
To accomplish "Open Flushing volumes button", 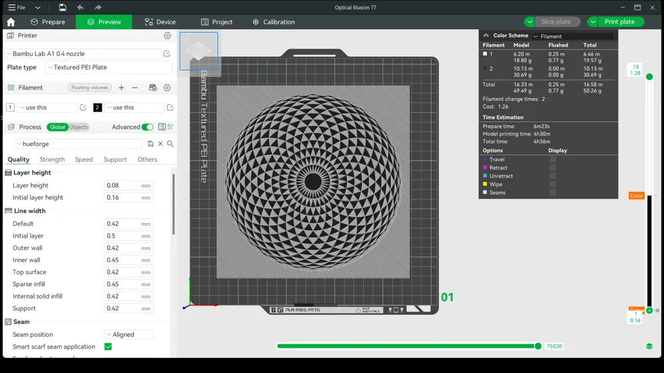I will pos(90,88).
